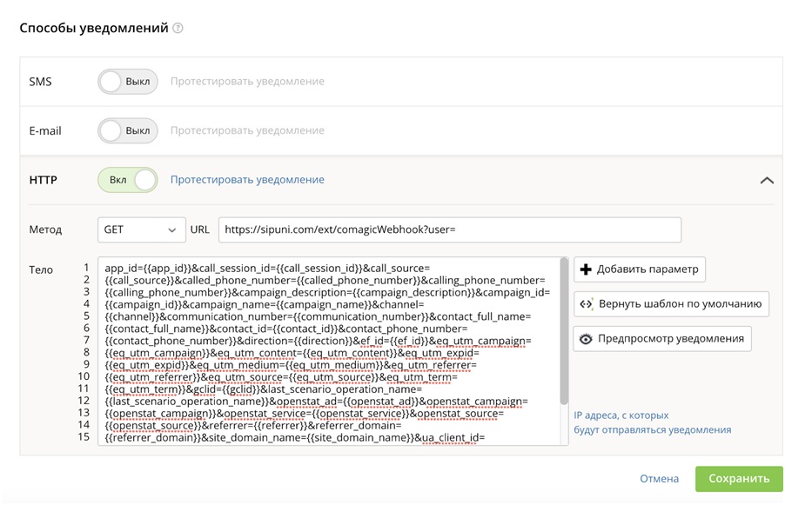785x505 pixels.
Task: Click the green Сохранить button
Action: (739, 479)
